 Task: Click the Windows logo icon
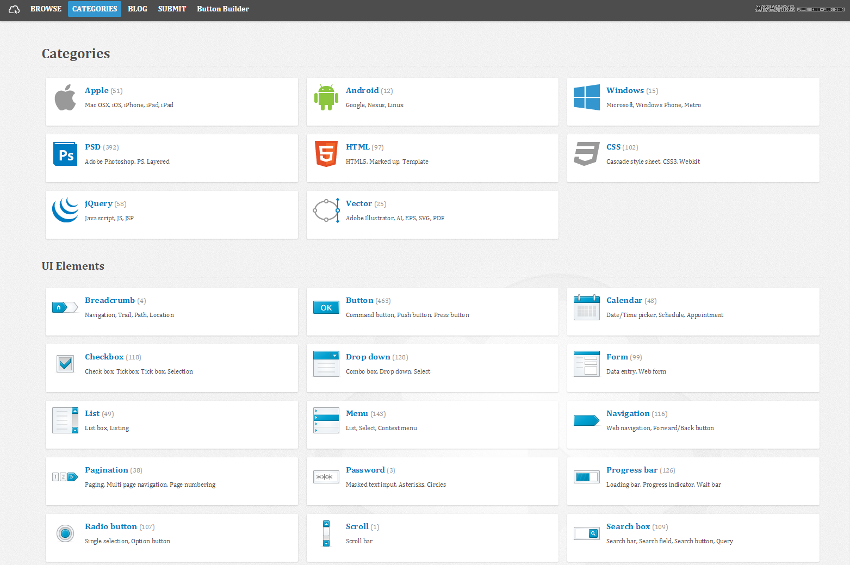coord(587,97)
